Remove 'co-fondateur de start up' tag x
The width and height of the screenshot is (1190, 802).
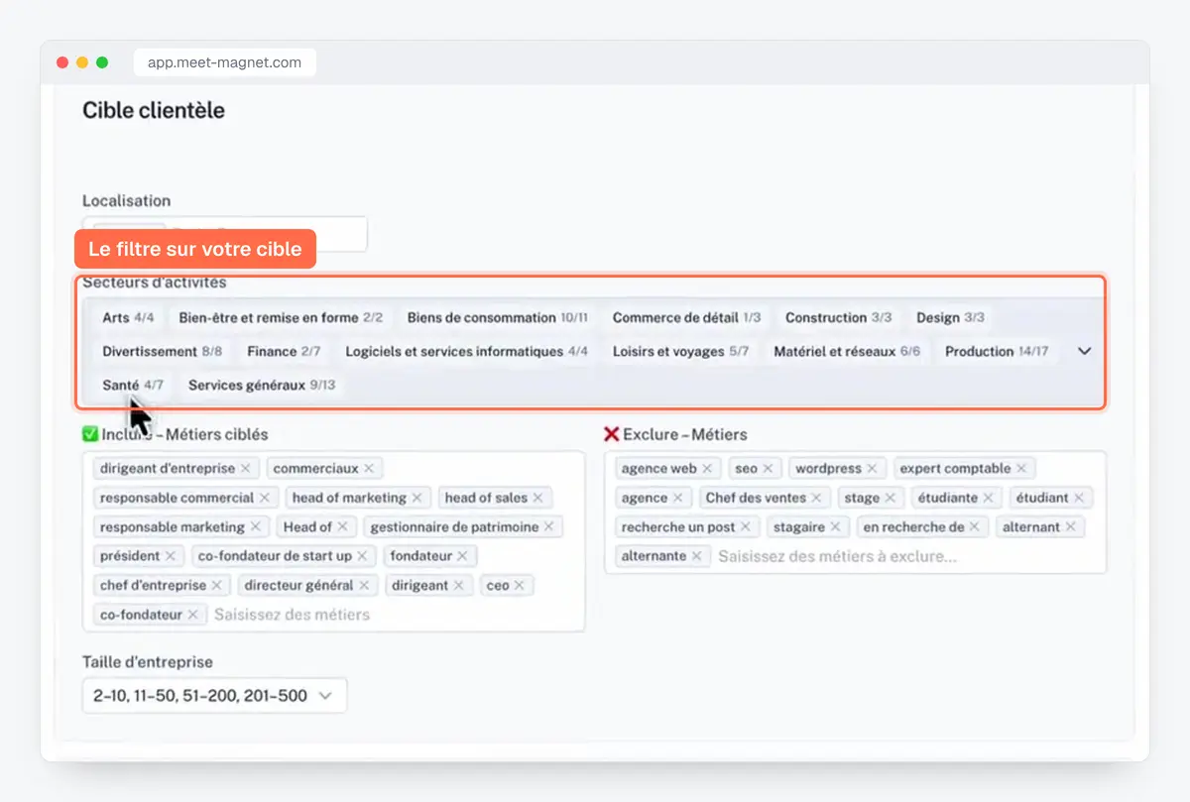click(362, 556)
